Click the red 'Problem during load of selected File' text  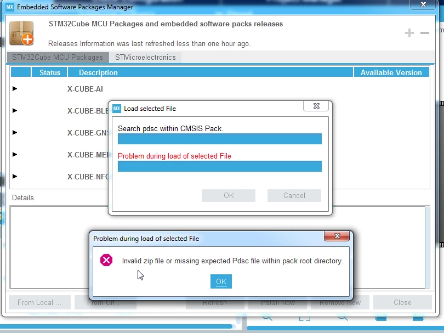[174, 156]
